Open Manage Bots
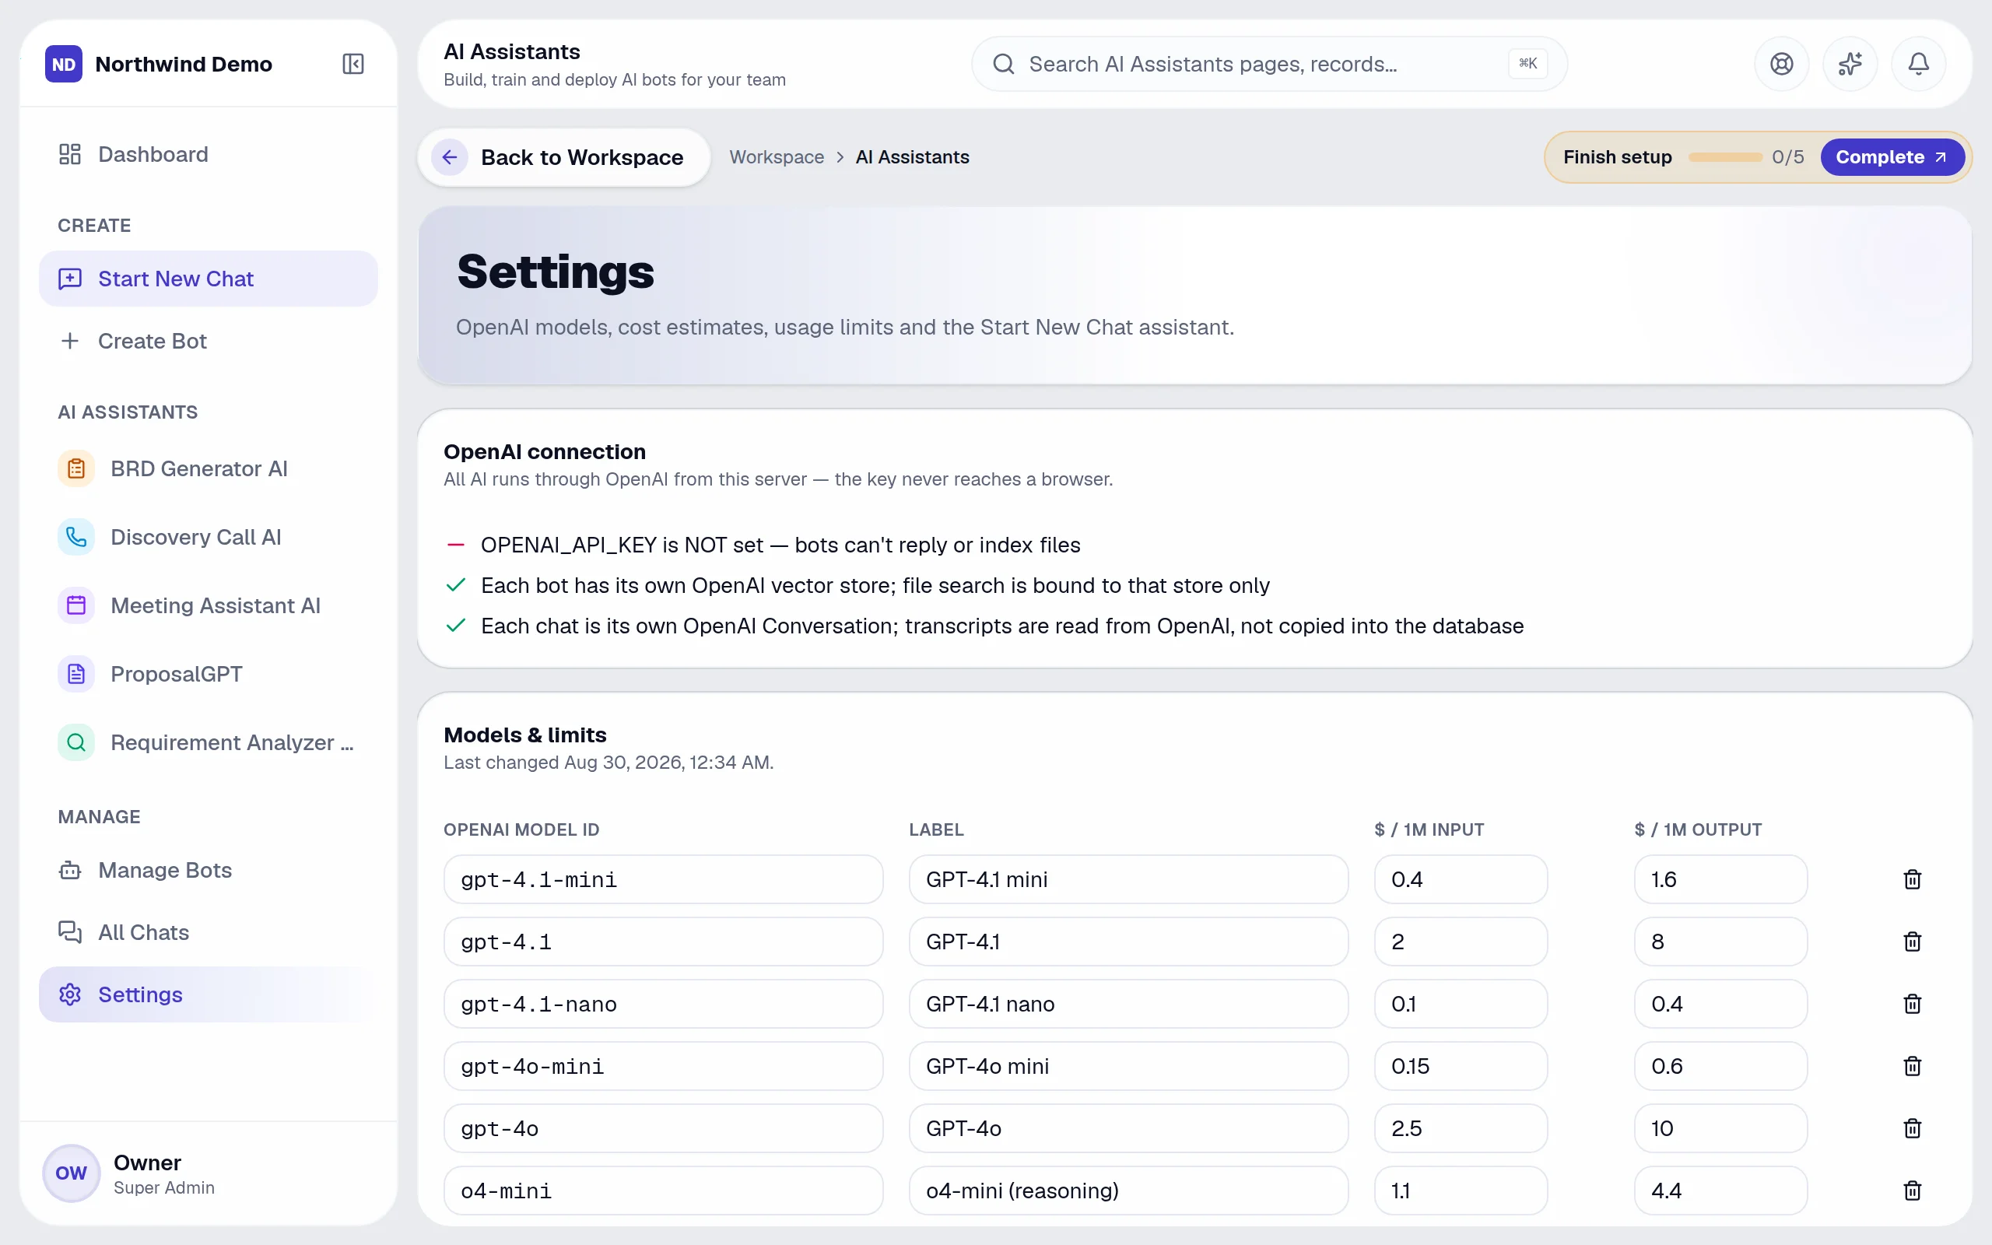The height and width of the screenshot is (1245, 1992). pyautogui.click(x=209, y=871)
